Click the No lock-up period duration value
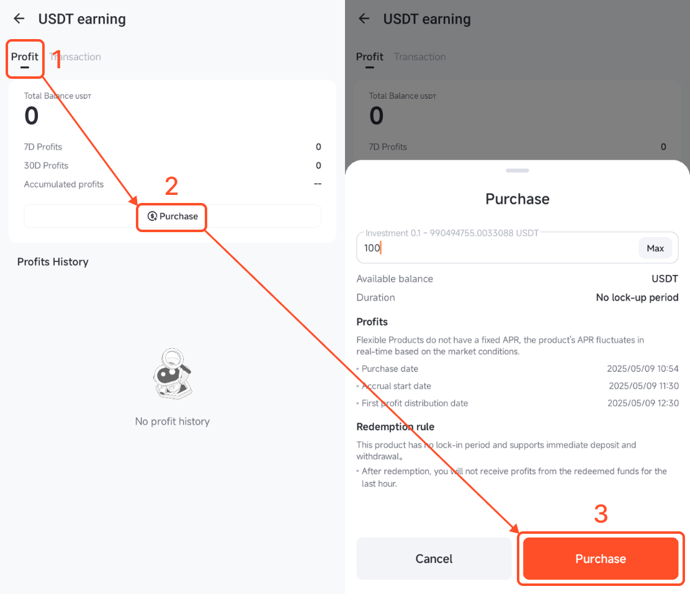Viewport: 690px width, 594px height. click(x=637, y=298)
